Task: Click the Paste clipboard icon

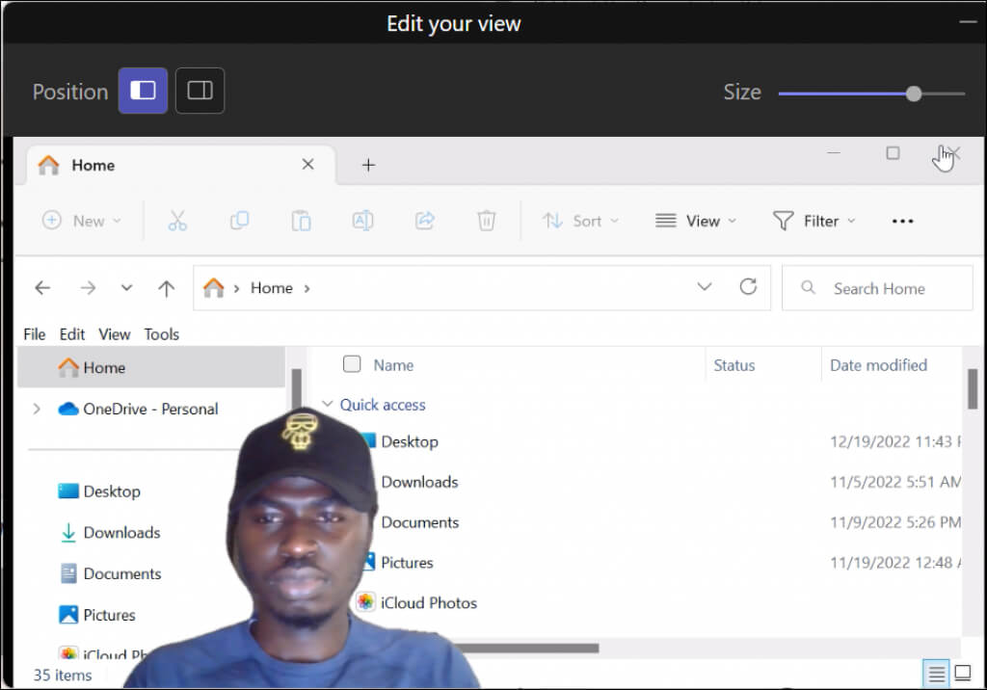Action: tap(301, 221)
